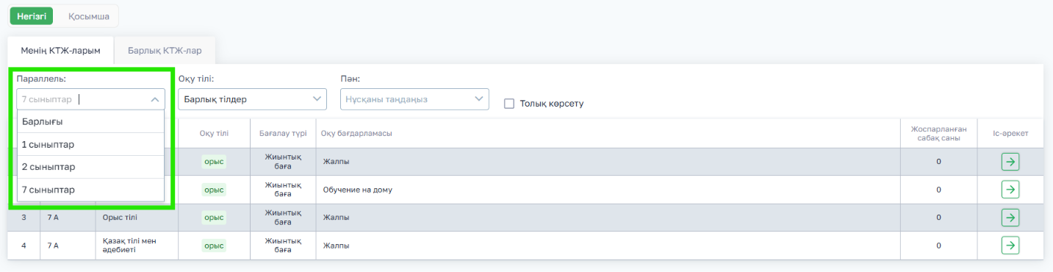Open the first row's arrow action icon
This screenshot has height=272, width=1053.
[x=1010, y=162]
